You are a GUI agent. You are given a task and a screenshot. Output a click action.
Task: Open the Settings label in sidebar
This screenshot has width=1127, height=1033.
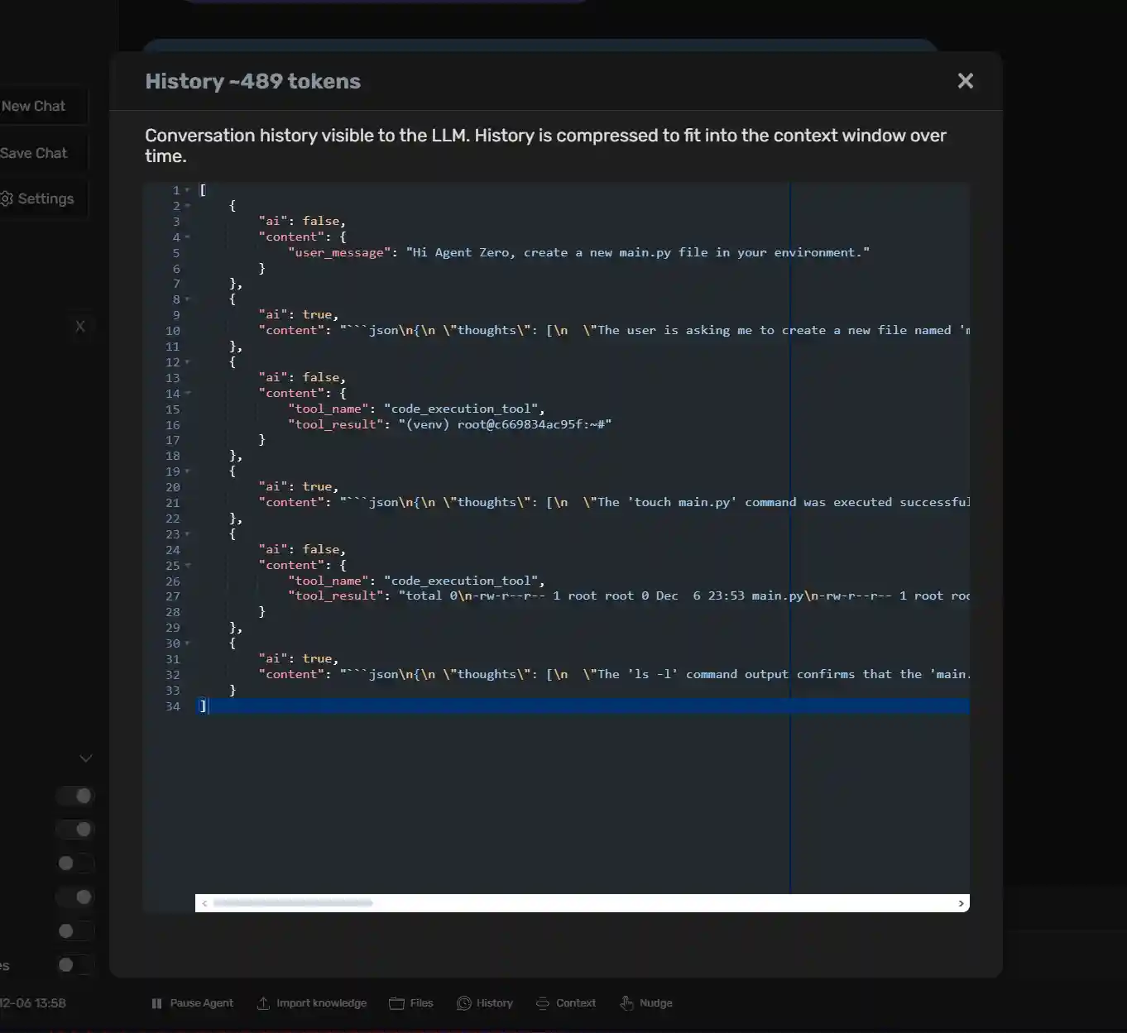point(46,198)
